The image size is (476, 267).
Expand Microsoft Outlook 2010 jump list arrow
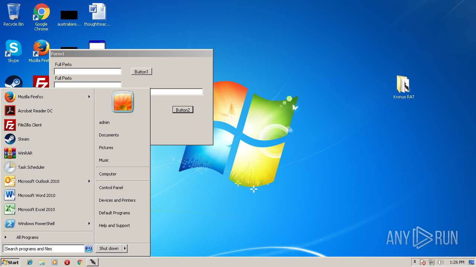coord(89,181)
